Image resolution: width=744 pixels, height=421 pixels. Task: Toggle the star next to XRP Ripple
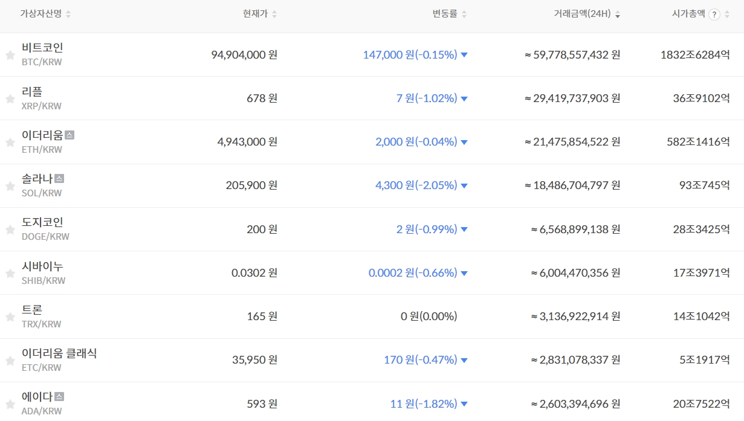[10, 99]
